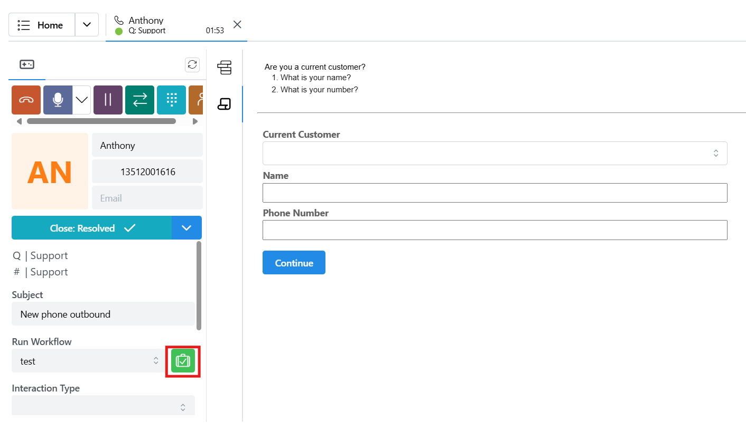Close the Anthony call tab
Screen dimensions: 746x430
pyautogui.click(x=237, y=24)
